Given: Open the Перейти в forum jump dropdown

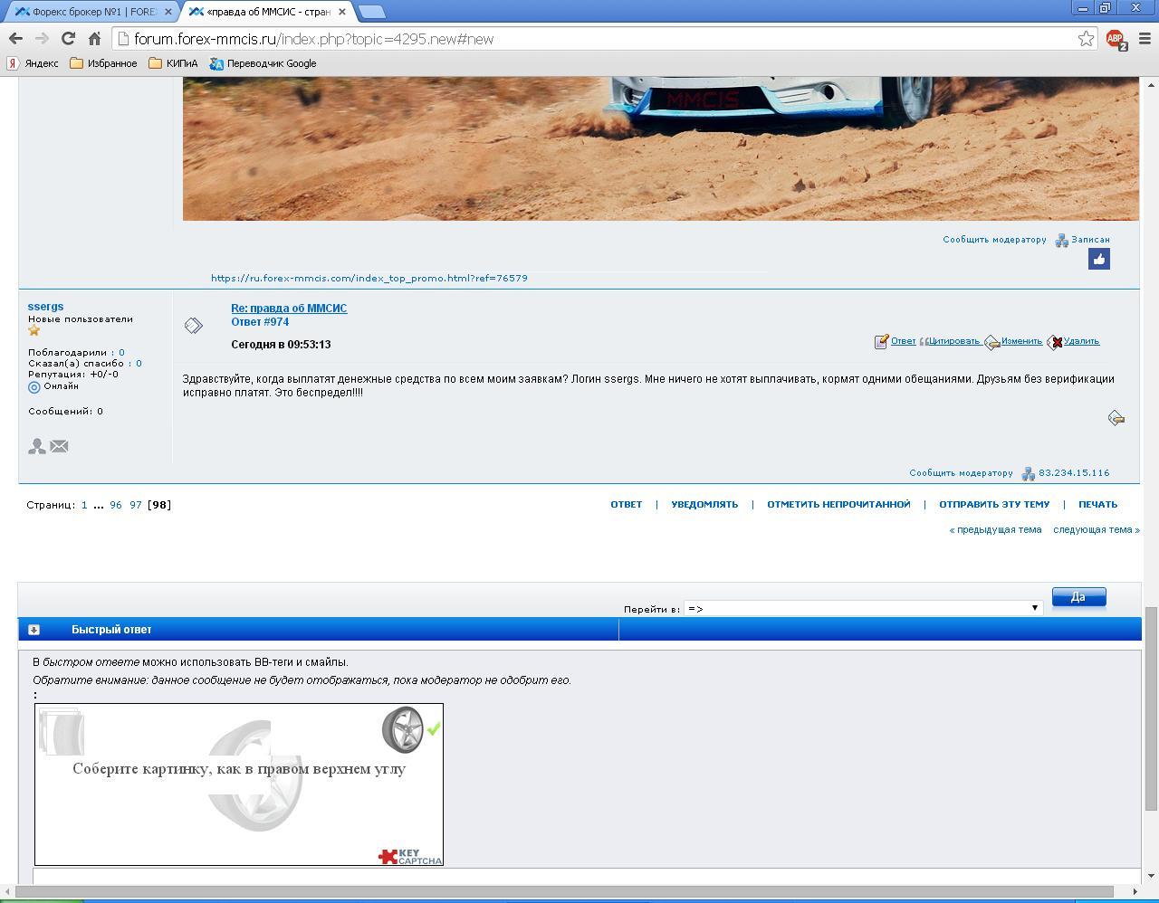Looking at the screenshot, I should (x=862, y=608).
